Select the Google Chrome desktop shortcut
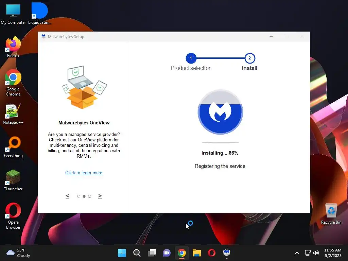348x261 pixels. 13,83
